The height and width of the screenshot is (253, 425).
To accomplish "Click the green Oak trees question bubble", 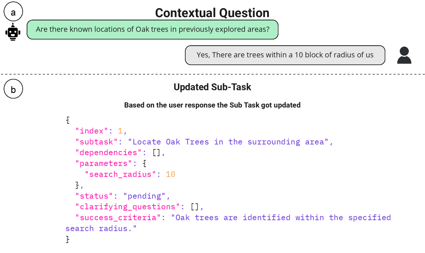I will pyautogui.click(x=152, y=30).
